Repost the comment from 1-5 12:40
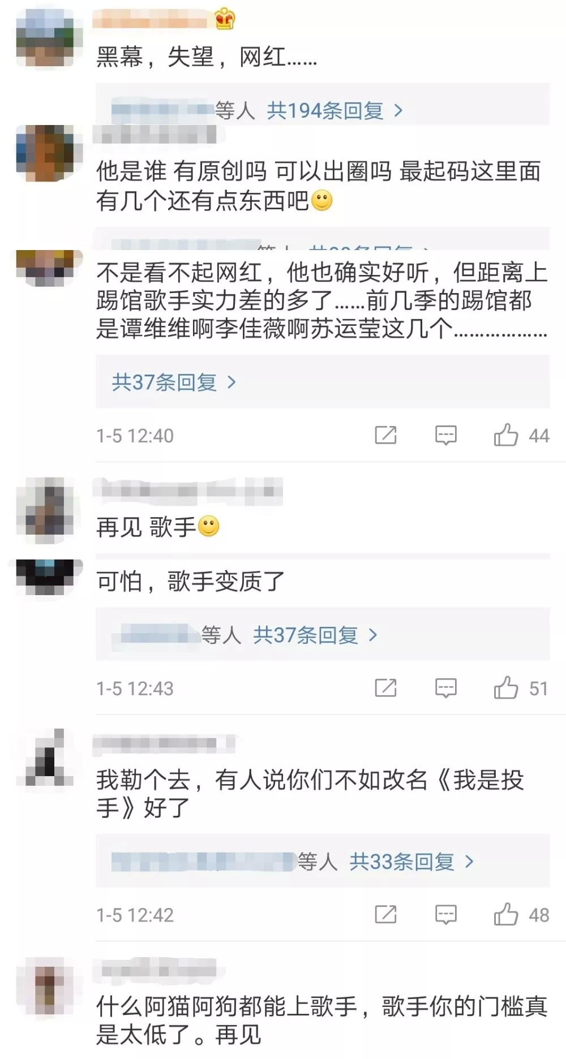This screenshot has height=1059, width=566. 386,435
